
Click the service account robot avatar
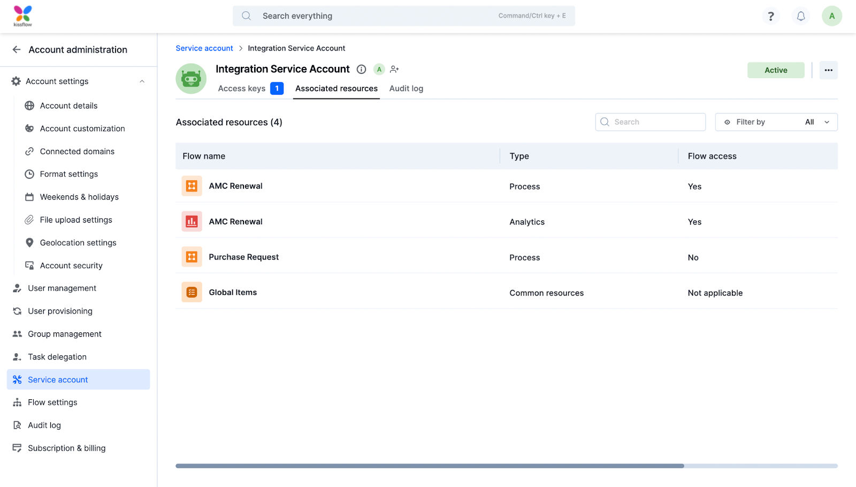[x=191, y=79]
